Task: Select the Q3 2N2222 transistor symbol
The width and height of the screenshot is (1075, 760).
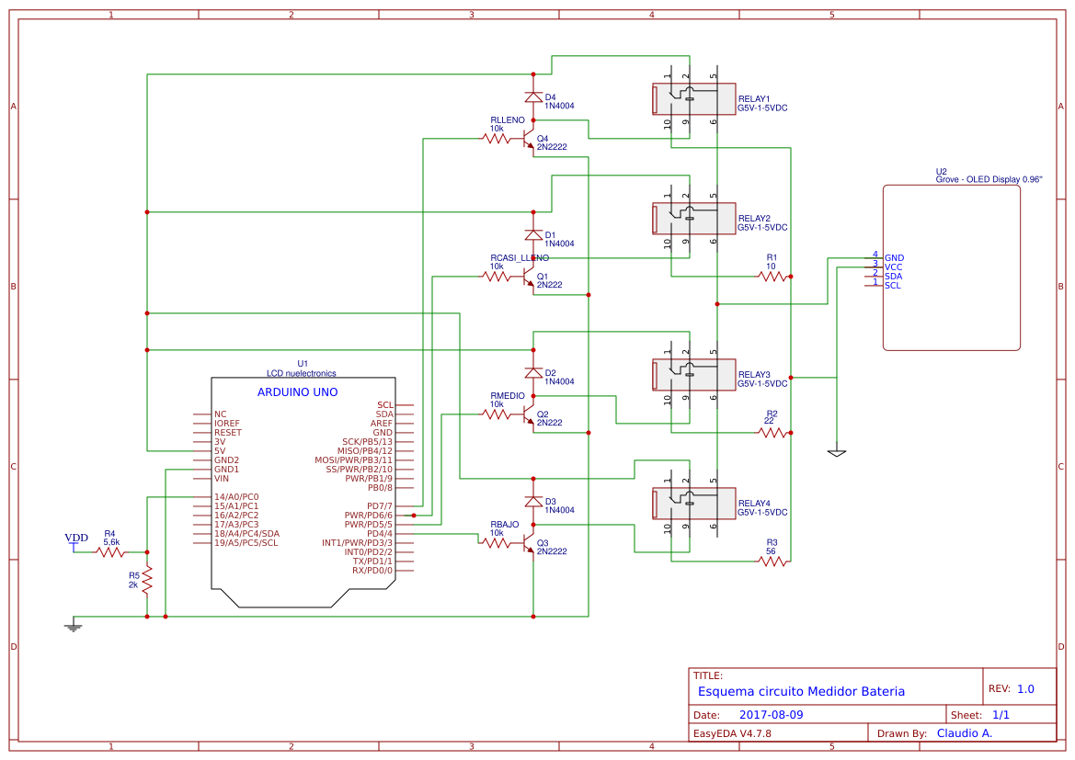Action: pos(526,544)
